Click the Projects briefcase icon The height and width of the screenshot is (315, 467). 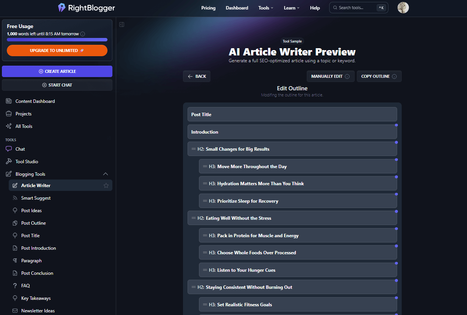(9, 114)
